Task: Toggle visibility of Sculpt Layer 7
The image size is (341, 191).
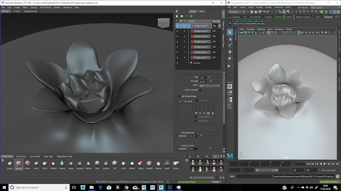Action: coord(177,26)
